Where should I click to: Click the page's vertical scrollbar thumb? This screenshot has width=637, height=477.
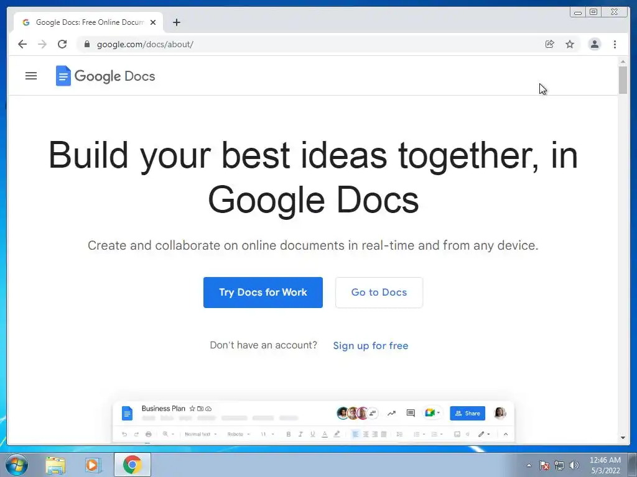point(623,79)
